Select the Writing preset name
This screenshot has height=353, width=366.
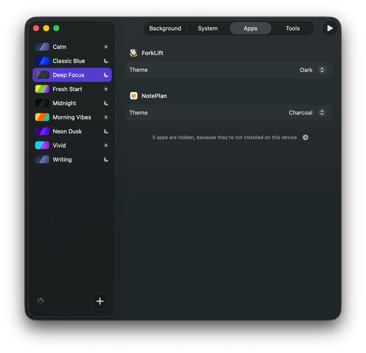[x=62, y=160]
